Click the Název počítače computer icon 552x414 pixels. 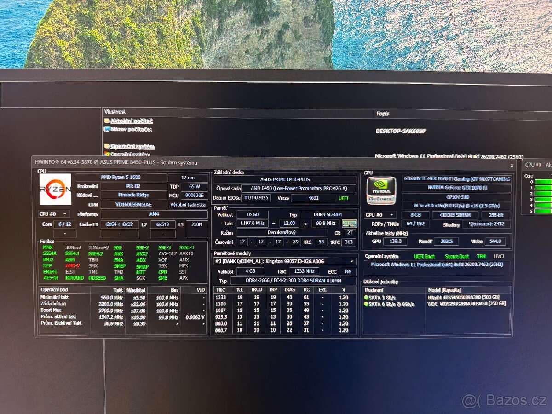click(x=107, y=129)
